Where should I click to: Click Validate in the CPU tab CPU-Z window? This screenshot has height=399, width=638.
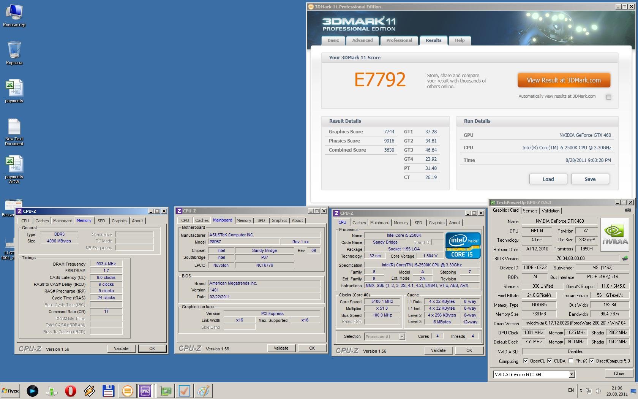[x=438, y=350]
